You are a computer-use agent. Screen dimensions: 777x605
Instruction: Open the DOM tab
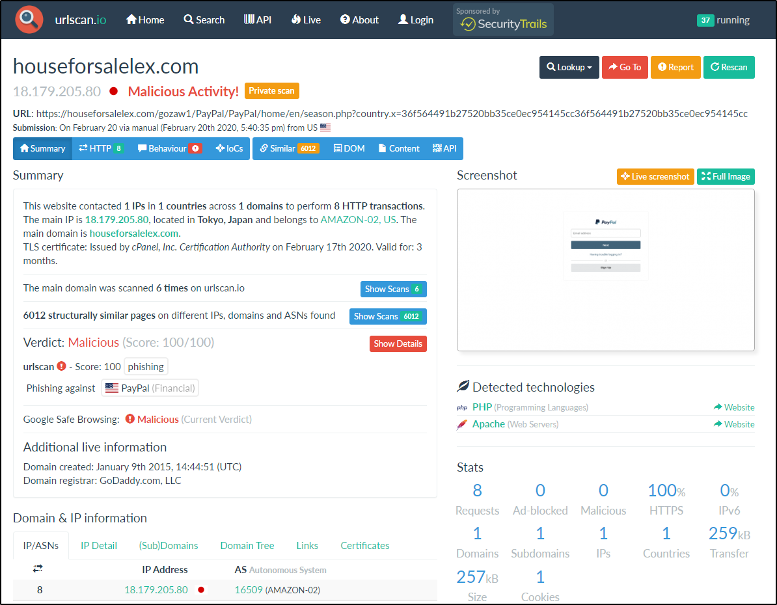349,149
